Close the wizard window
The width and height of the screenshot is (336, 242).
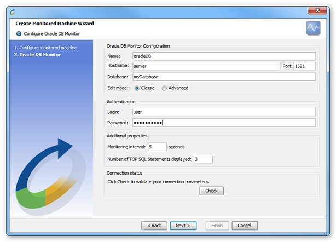pyautogui.click(x=317, y=10)
